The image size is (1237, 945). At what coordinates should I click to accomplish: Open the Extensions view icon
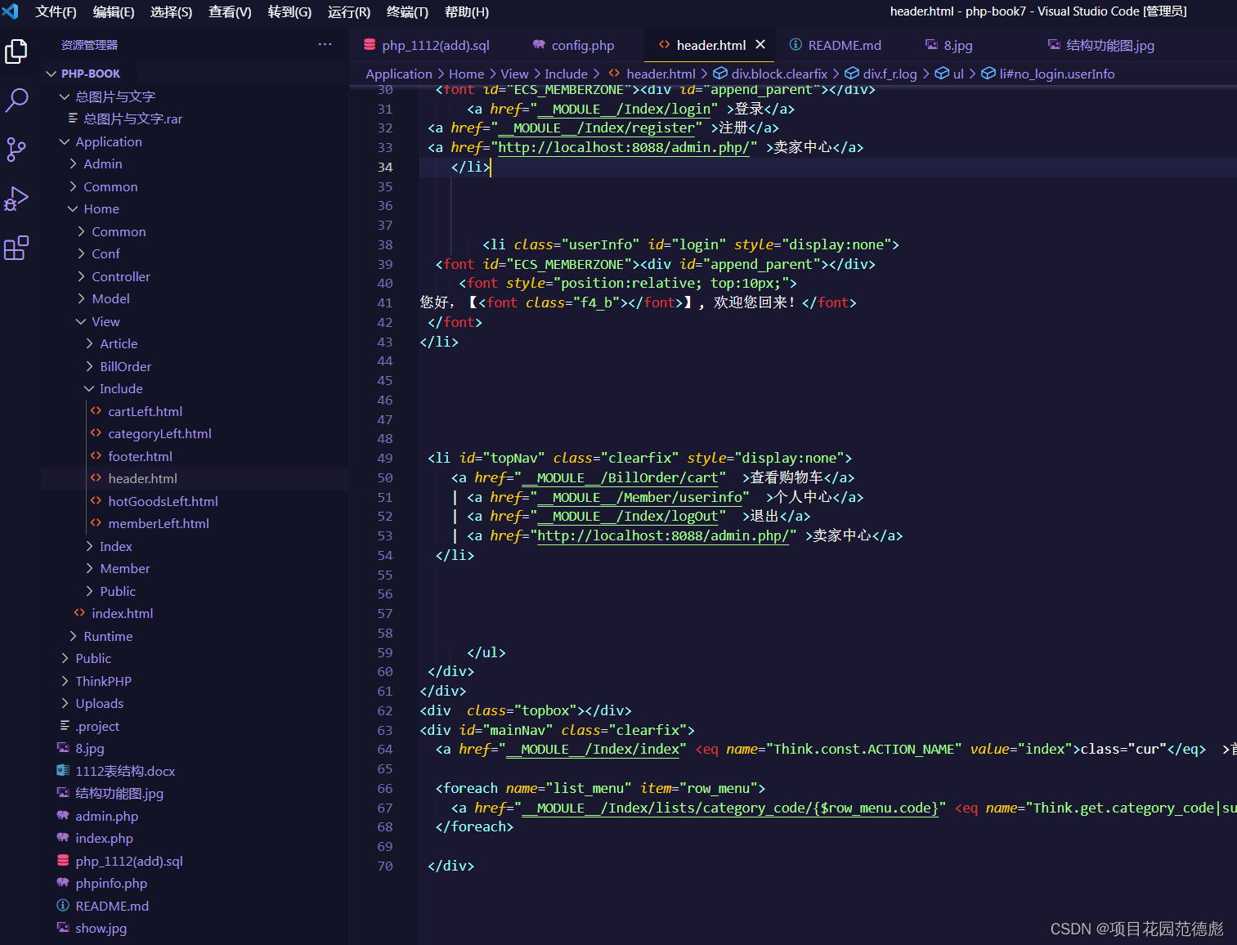16,248
